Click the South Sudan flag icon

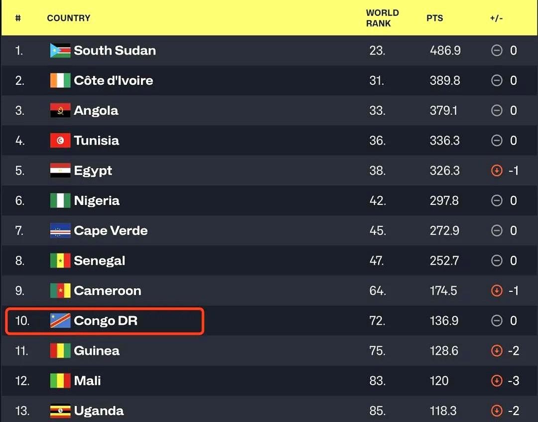point(60,50)
